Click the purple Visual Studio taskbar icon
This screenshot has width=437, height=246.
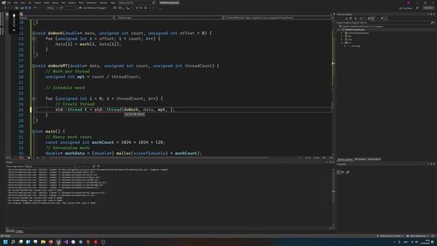tap(66, 242)
